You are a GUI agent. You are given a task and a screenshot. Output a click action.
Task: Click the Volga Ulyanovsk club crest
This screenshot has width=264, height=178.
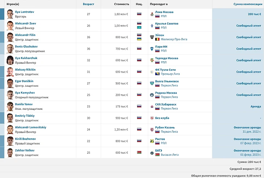152,83
